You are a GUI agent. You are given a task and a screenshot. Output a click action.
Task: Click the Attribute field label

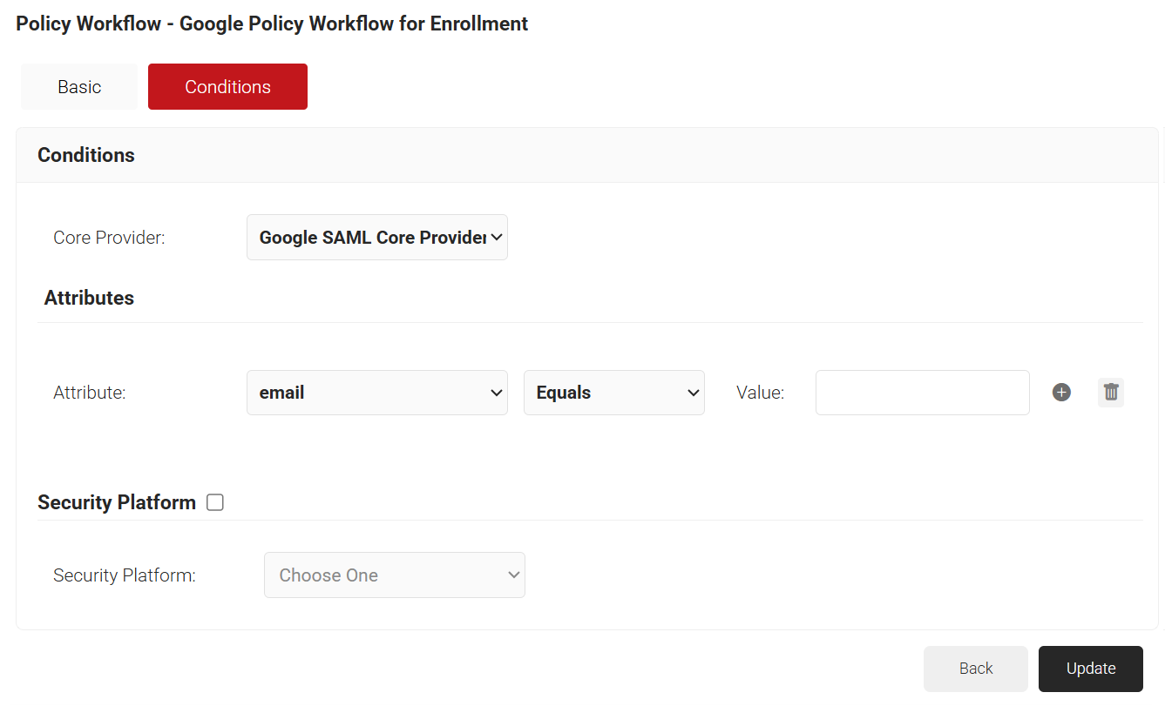90,393
